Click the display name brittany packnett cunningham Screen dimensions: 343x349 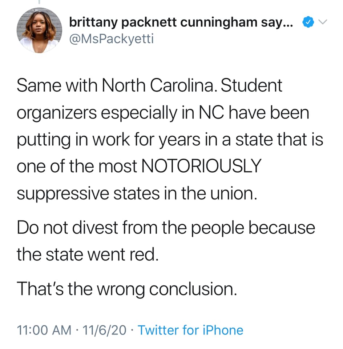point(163,23)
